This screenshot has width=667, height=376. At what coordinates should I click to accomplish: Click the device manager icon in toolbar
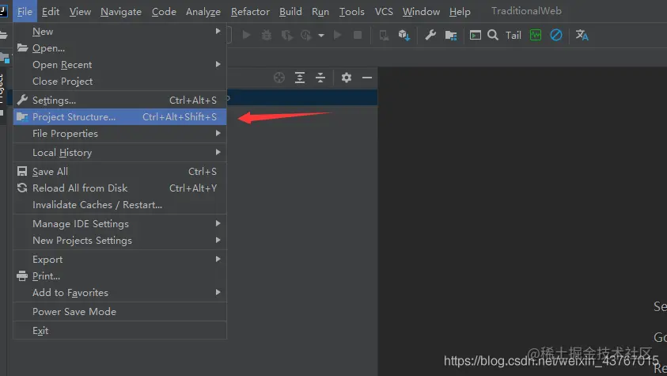click(x=384, y=36)
